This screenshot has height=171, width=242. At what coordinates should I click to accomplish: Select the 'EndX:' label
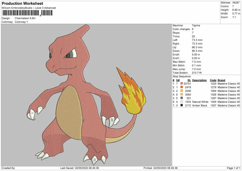176,54
